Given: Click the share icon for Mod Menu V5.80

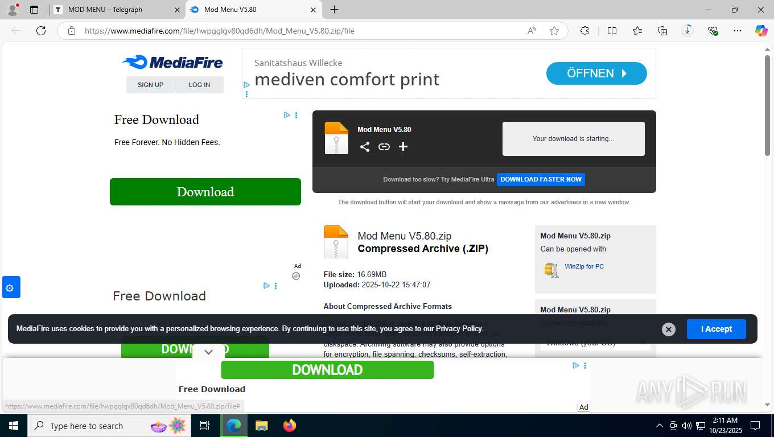Looking at the screenshot, I should coord(365,147).
